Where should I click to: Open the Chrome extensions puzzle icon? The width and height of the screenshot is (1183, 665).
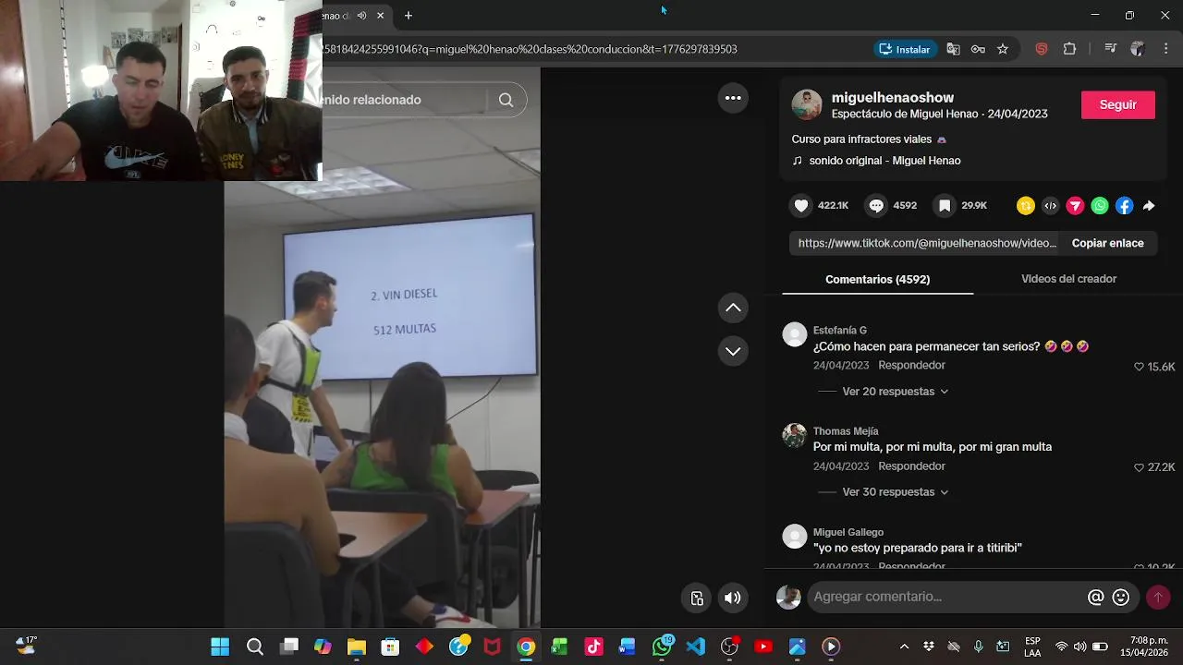(x=1069, y=49)
